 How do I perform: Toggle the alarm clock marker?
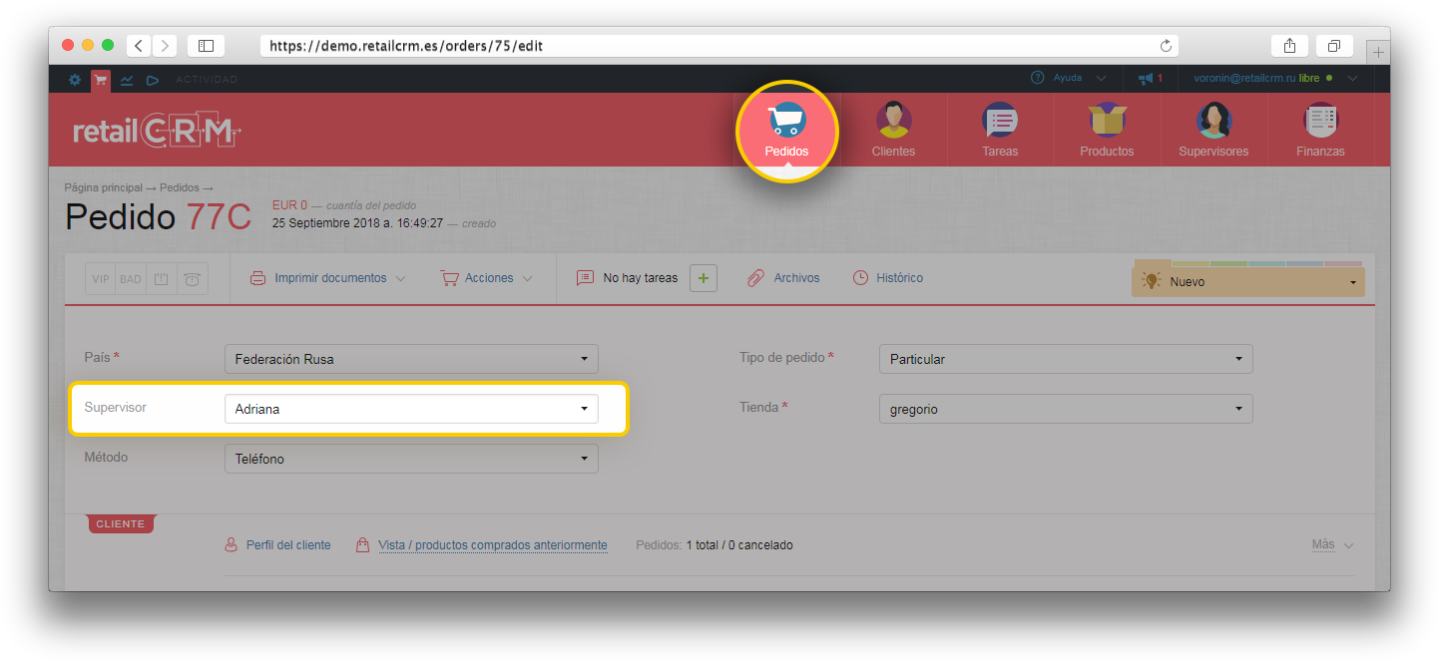pos(192,279)
